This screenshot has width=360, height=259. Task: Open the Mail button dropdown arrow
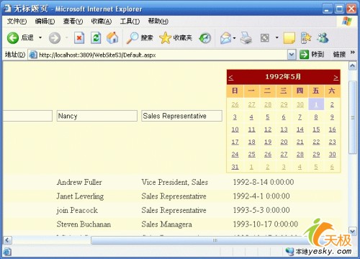pyautogui.click(x=234, y=38)
